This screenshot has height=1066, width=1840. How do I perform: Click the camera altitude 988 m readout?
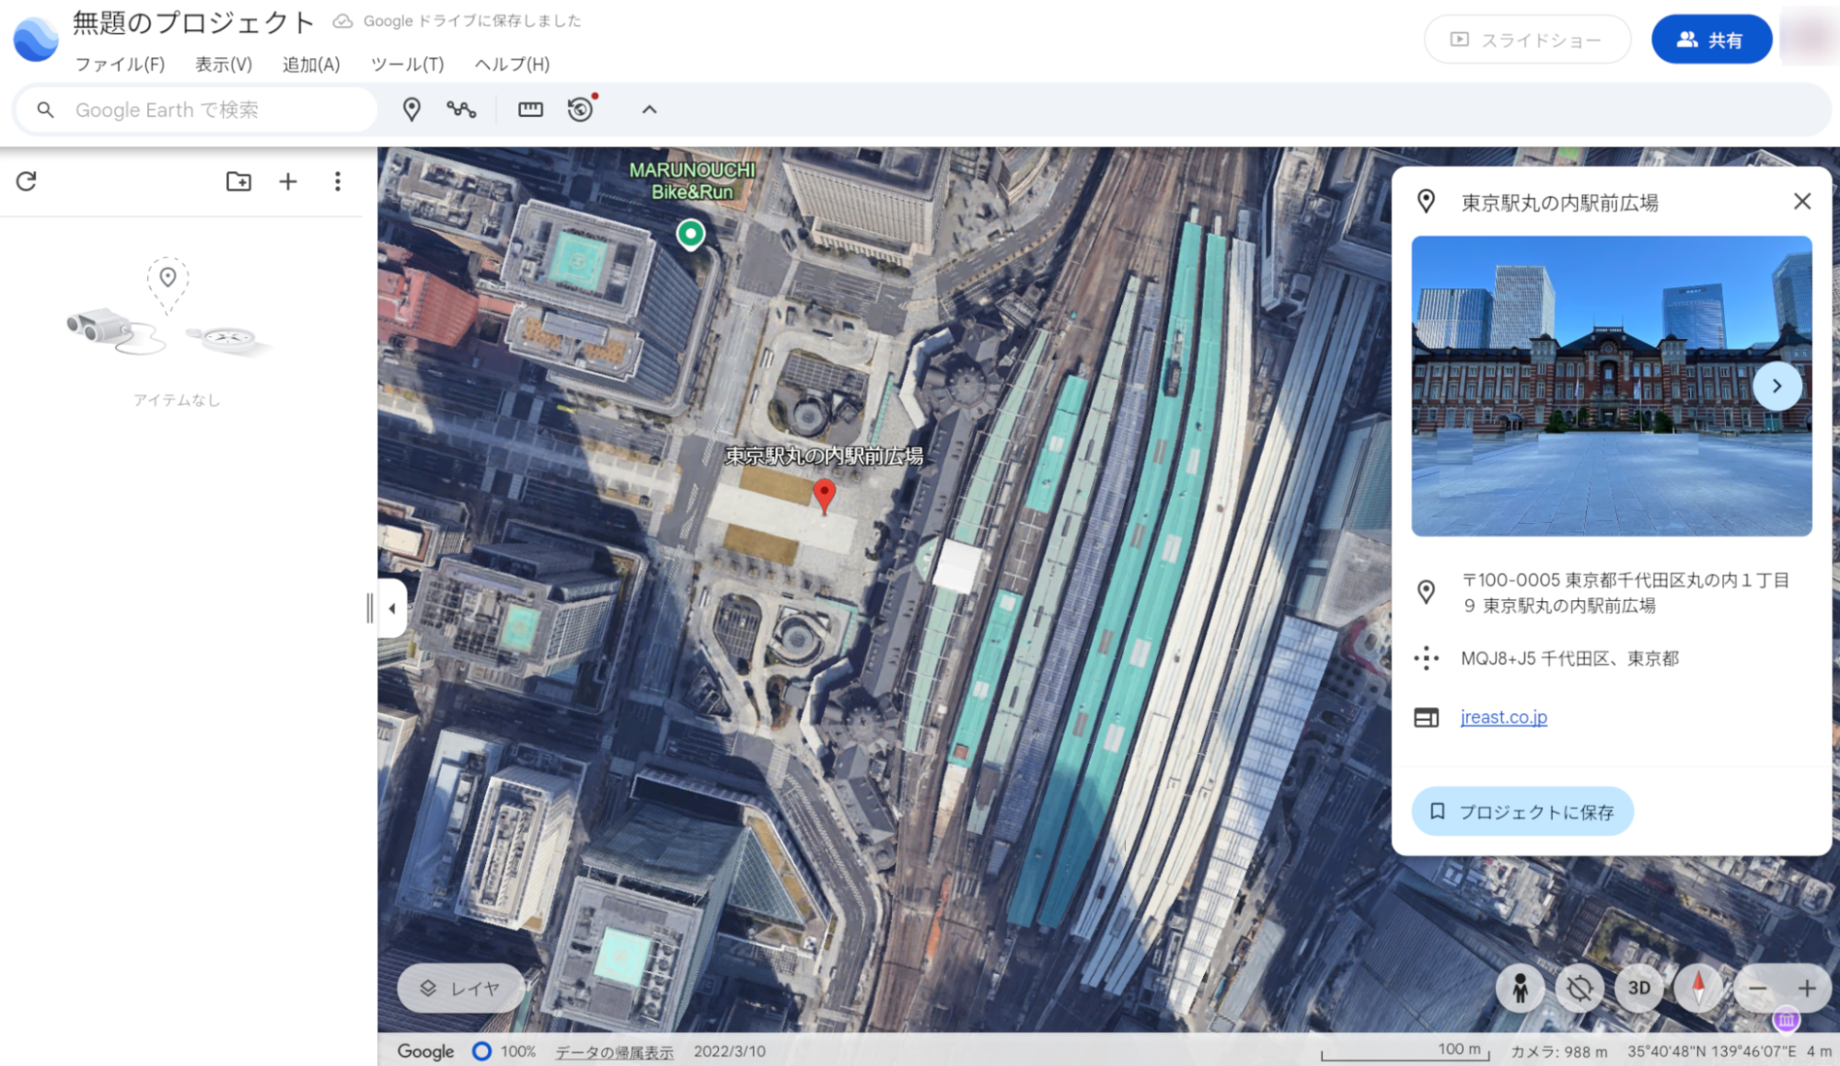(x=1559, y=1051)
